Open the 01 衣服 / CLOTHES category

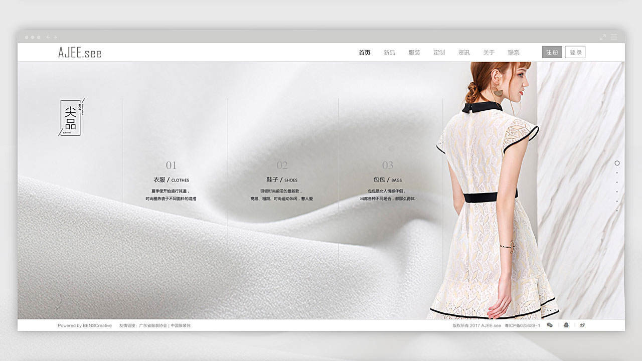[x=171, y=179]
